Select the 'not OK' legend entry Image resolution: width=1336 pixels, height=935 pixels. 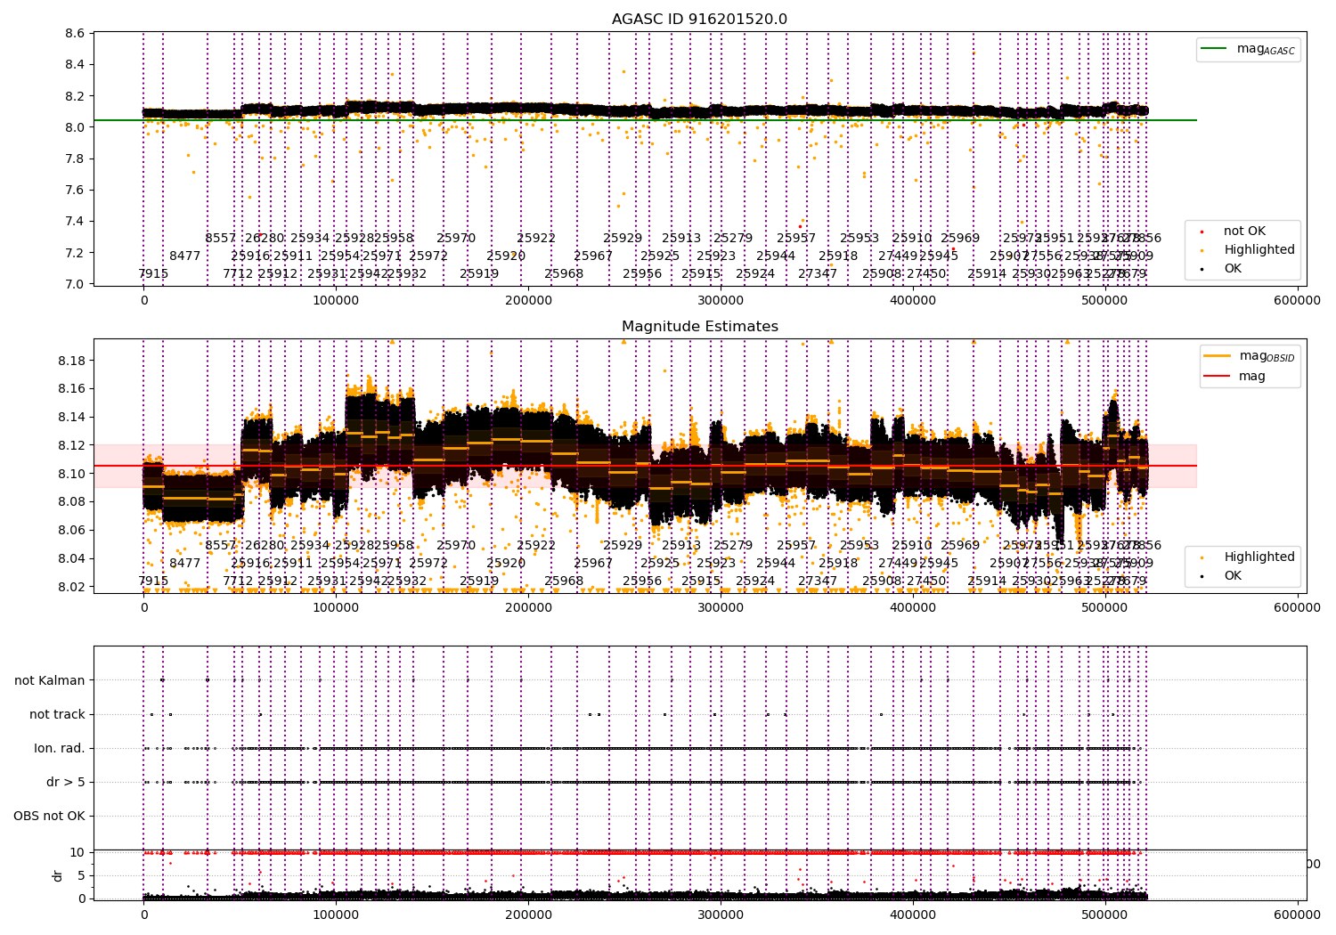coord(1244,232)
